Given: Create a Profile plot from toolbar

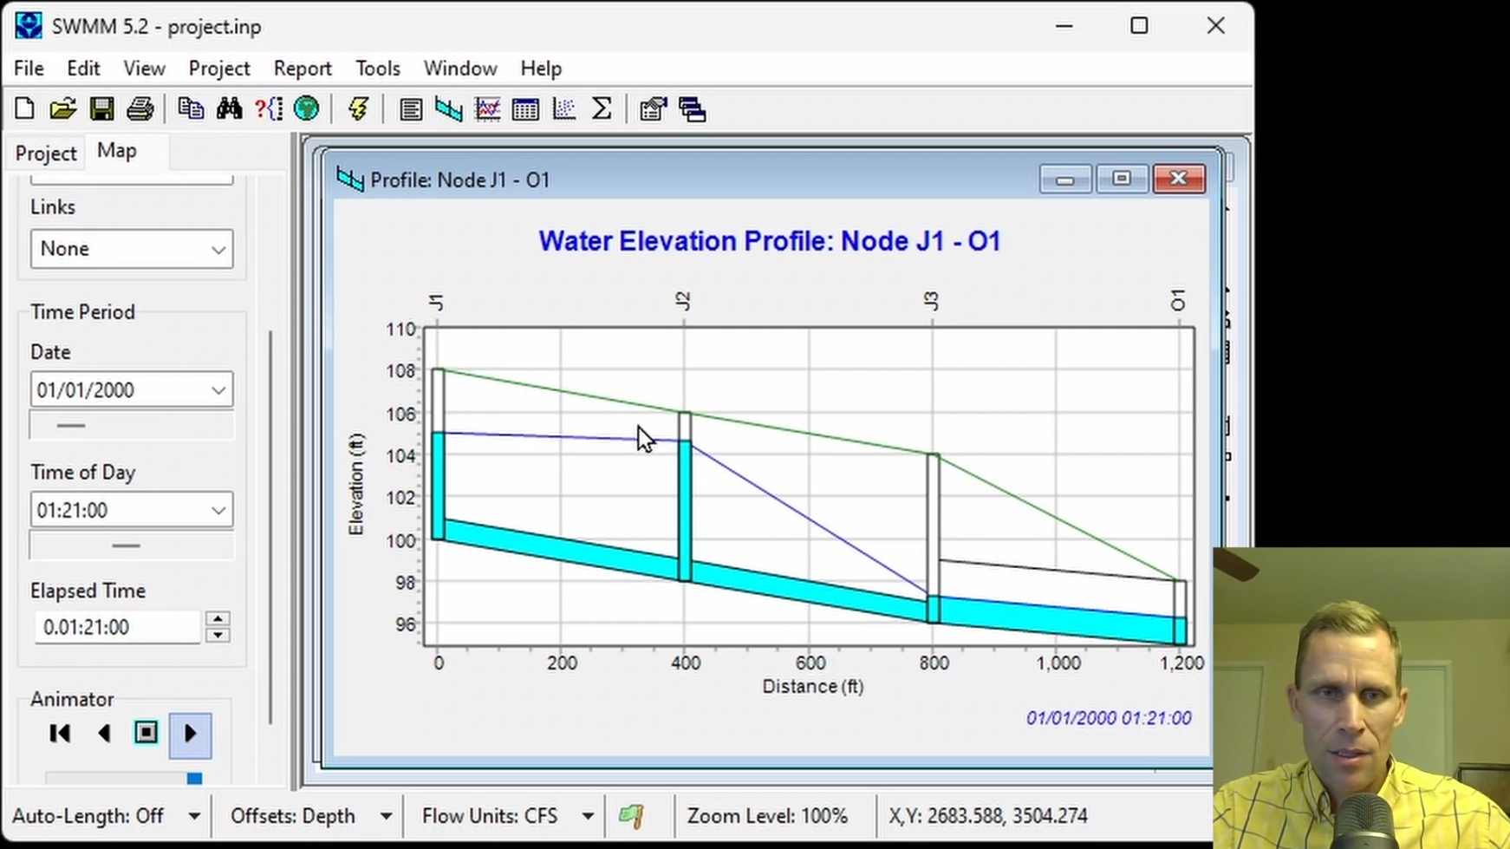Looking at the screenshot, I should pos(449,109).
